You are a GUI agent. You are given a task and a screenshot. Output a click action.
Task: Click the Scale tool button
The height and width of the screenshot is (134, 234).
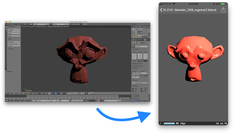pos(14,34)
